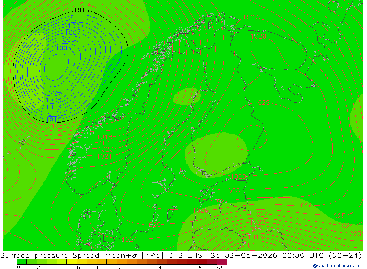
Task: Click the blue 1011 isobar label
Action: [78, 19]
